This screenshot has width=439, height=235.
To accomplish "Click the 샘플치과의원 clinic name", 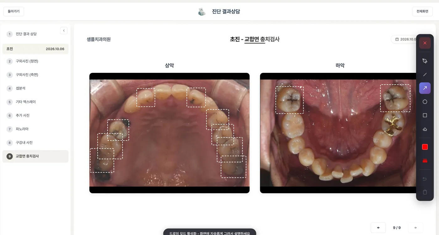I will coord(99,39).
